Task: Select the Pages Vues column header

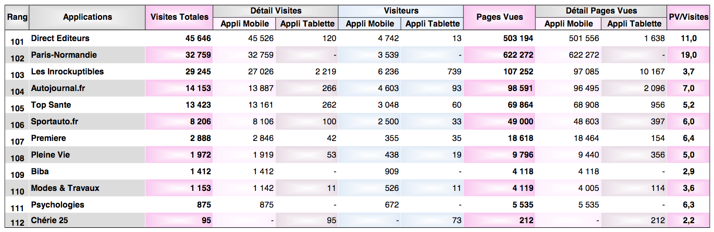Action: pyautogui.click(x=499, y=17)
